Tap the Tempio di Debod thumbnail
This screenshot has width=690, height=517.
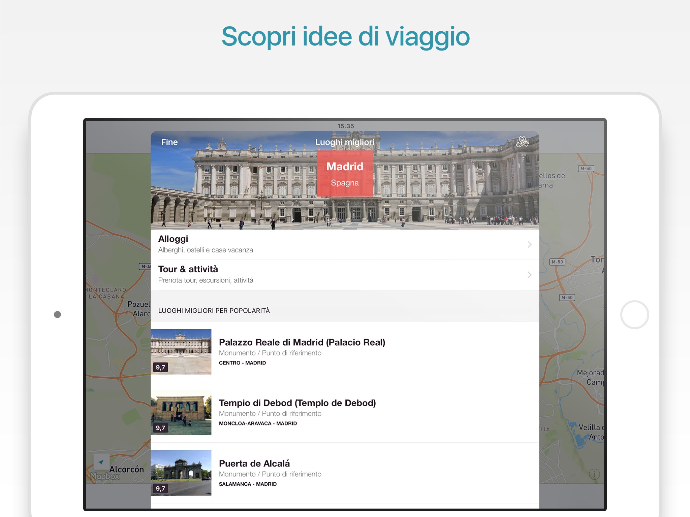(x=181, y=412)
